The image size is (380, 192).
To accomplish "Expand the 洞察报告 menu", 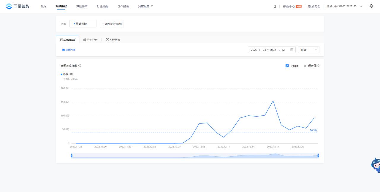I will coord(145,6).
